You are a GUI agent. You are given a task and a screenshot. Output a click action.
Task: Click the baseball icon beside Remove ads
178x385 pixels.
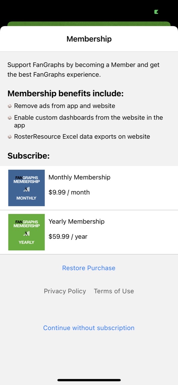click(x=10, y=106)
